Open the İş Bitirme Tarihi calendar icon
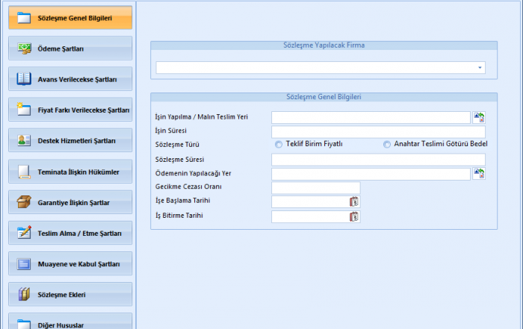Viewport: 523px width, 329px height. click(x=354, y=216)
